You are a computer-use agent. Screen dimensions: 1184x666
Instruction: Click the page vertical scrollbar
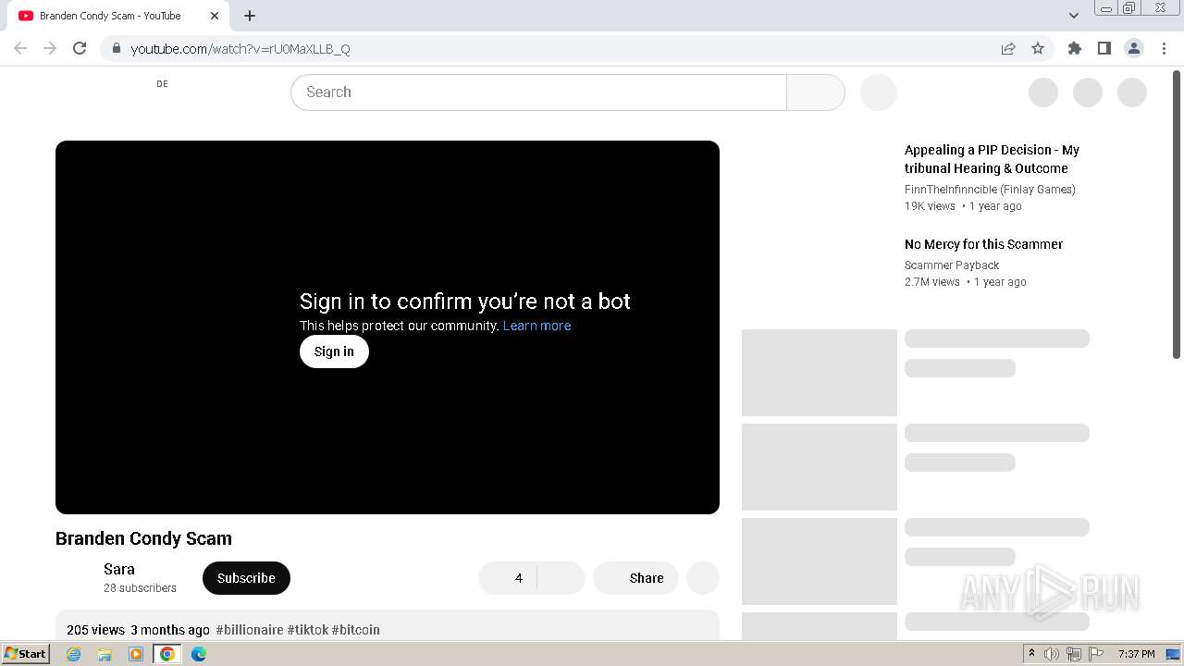click(x=1177, y=215)
